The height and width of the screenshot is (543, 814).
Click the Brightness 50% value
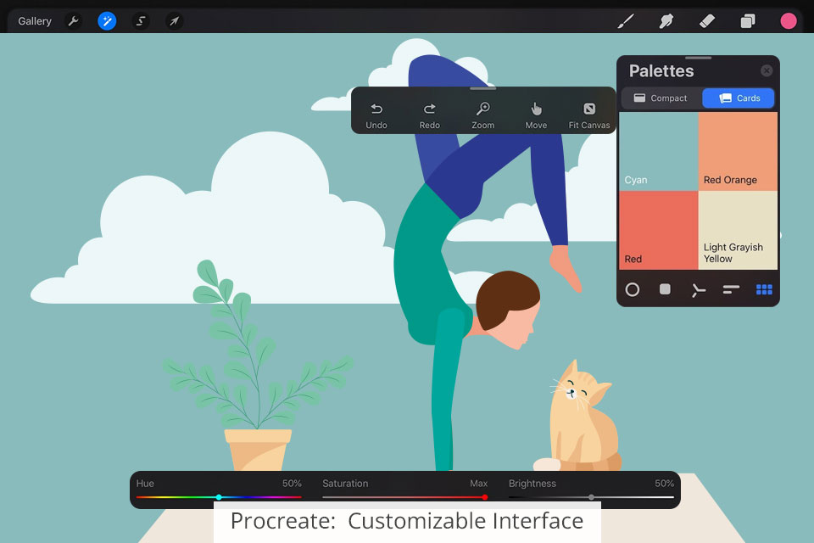665,484
